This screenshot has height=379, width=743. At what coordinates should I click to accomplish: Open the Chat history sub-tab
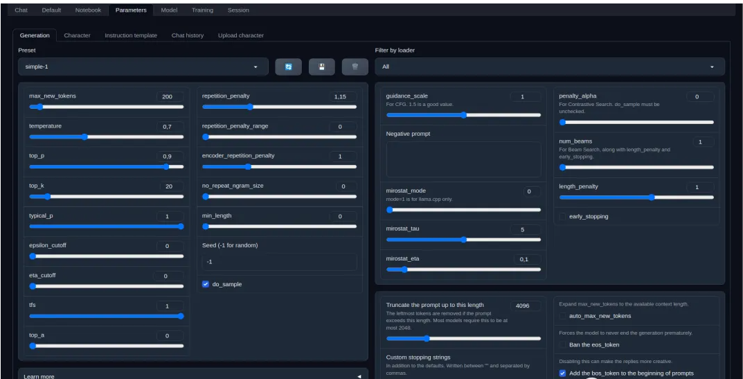[x=188, y=35]
